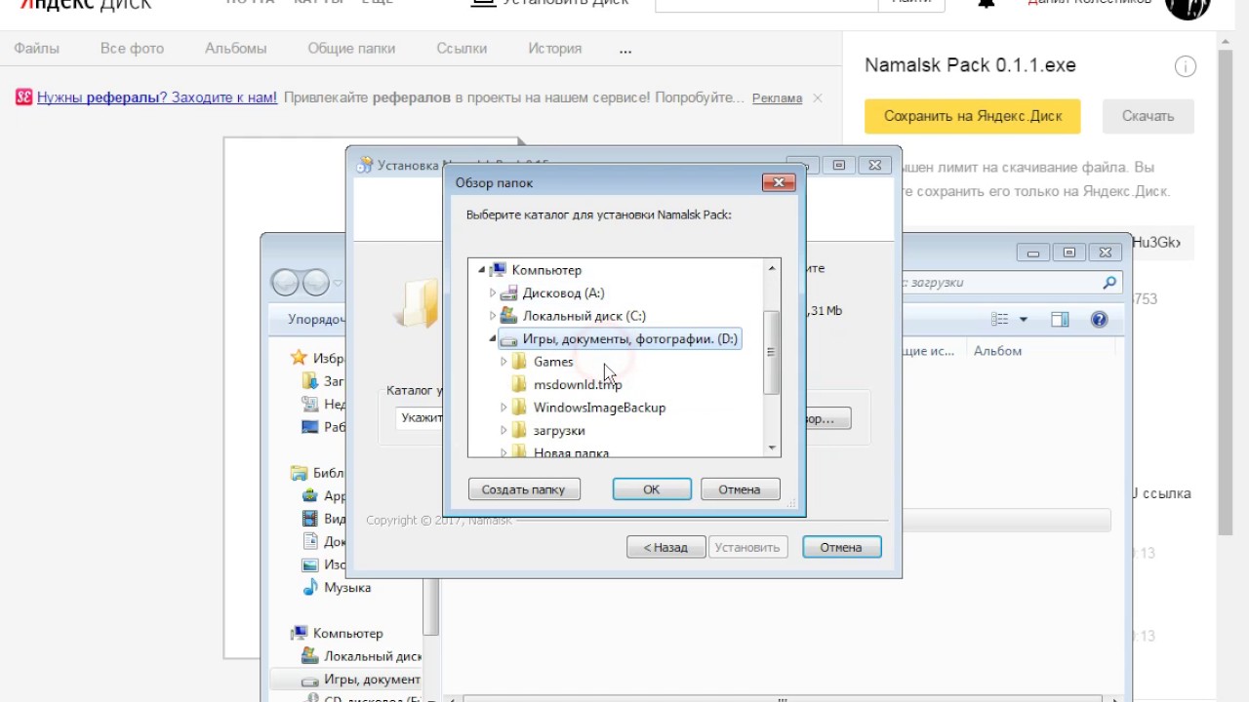Viewport: 1249px width, 702px height.
Task: Select the Дисковод (A:) floppy drive icon
Action: pos(508,292)
